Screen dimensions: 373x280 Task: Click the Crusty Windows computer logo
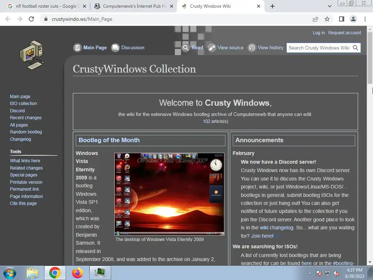tap(32, 55)
